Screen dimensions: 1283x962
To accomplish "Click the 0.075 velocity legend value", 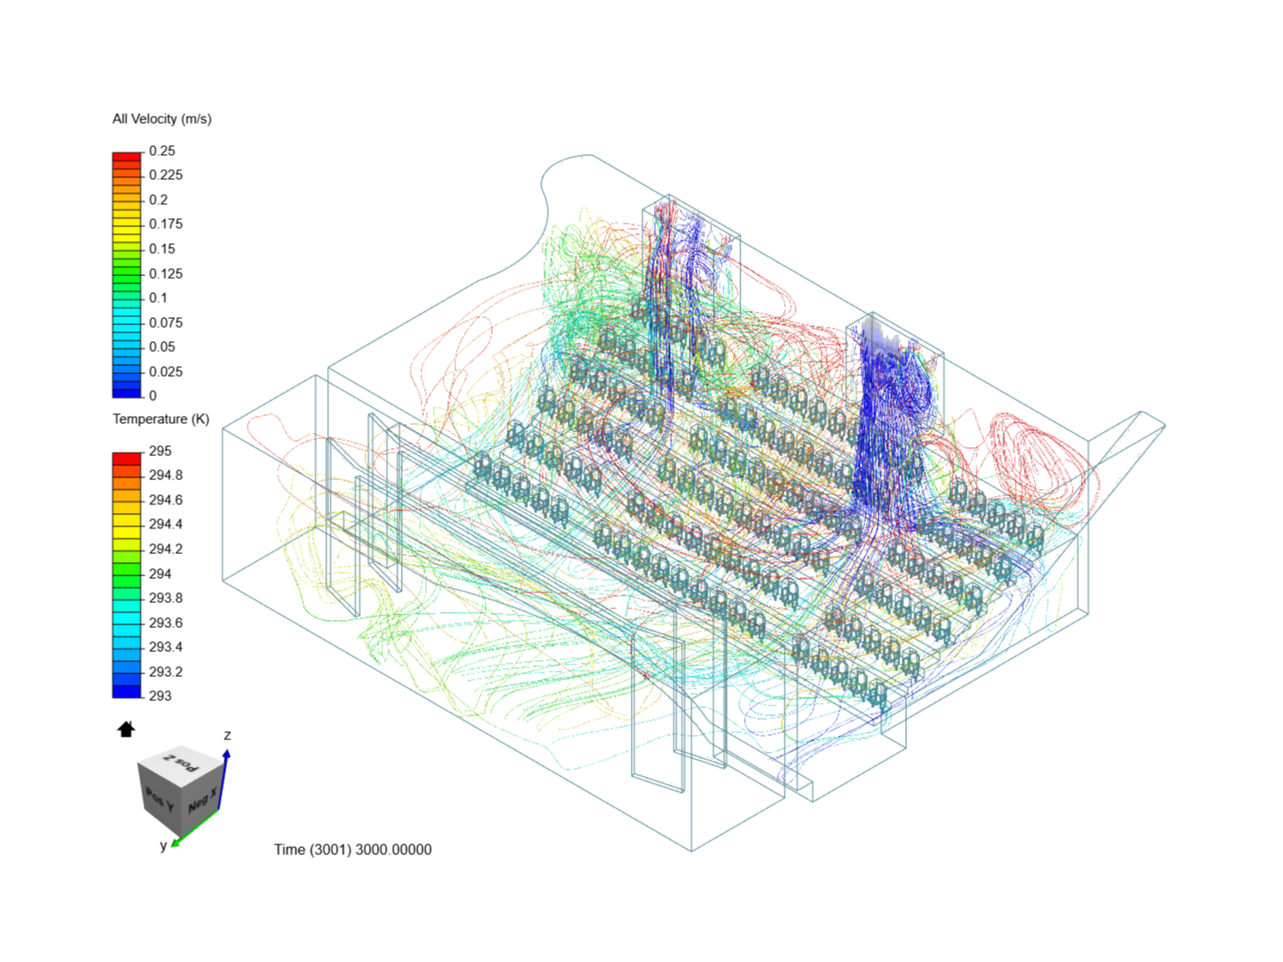I will pyautogui.click(x=166, y=322).
